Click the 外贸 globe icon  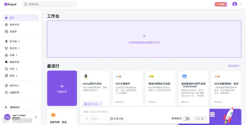tap(6, 69)
